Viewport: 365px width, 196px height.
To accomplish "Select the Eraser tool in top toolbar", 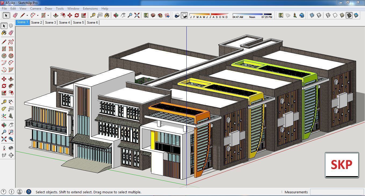I will (15, 15).
